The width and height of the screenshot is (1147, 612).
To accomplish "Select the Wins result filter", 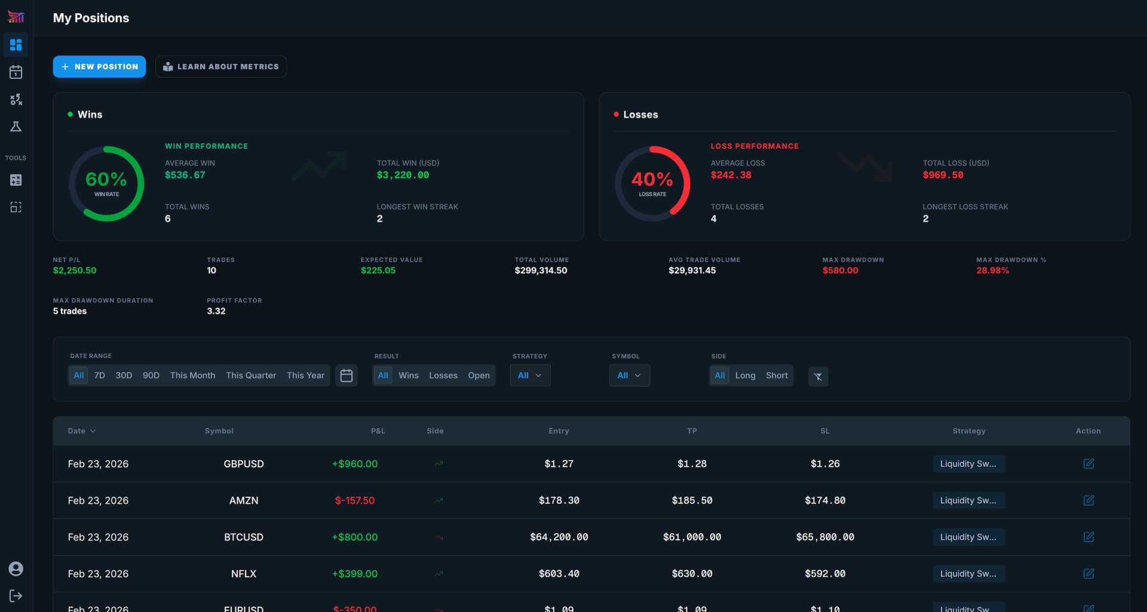I will tap(409, 375).
